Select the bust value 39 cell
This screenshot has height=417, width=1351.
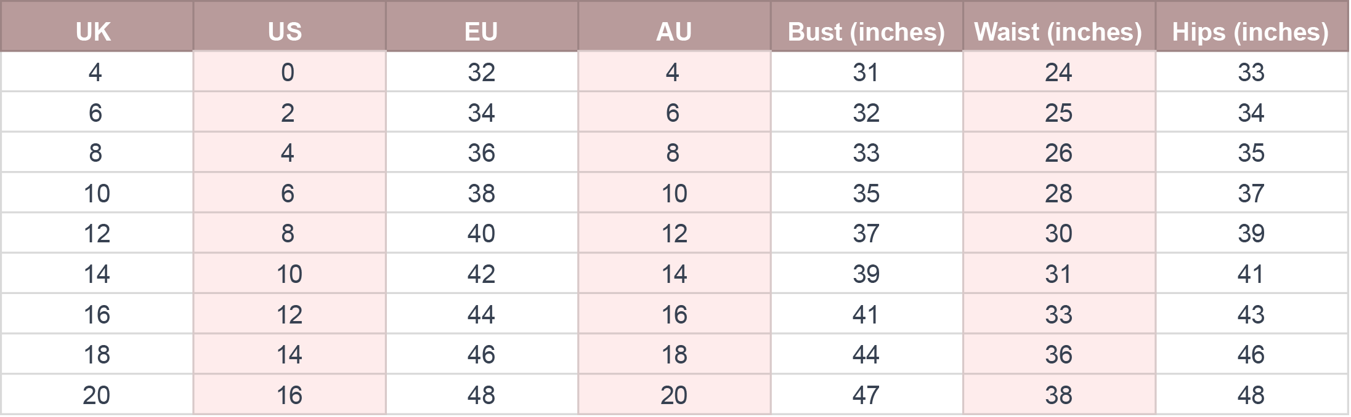pyautogui.click(x=867, y=274)
